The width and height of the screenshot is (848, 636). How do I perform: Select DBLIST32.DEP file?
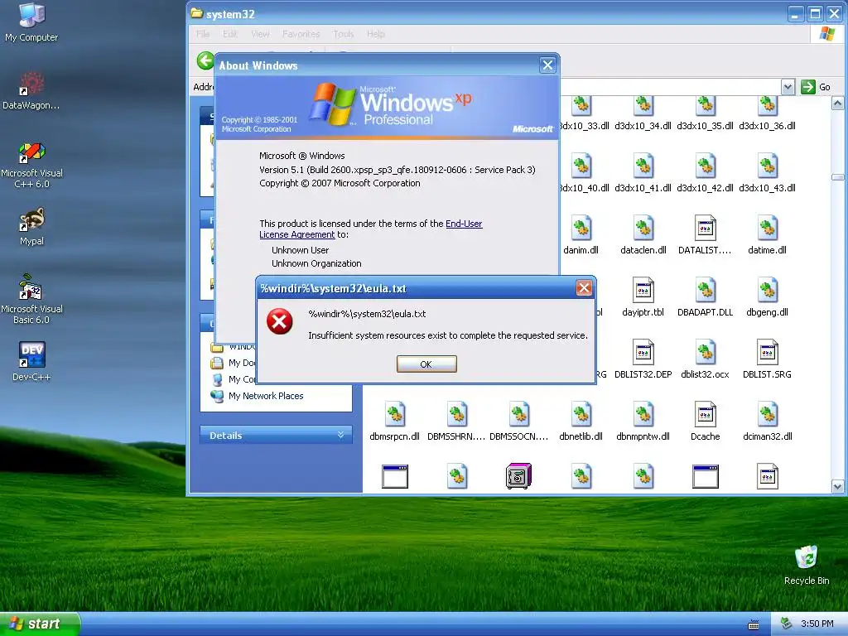pyautogui.click(x=643, y=359)
